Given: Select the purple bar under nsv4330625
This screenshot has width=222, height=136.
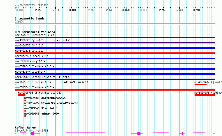Looking at the screenshot, I should point(115,43).
